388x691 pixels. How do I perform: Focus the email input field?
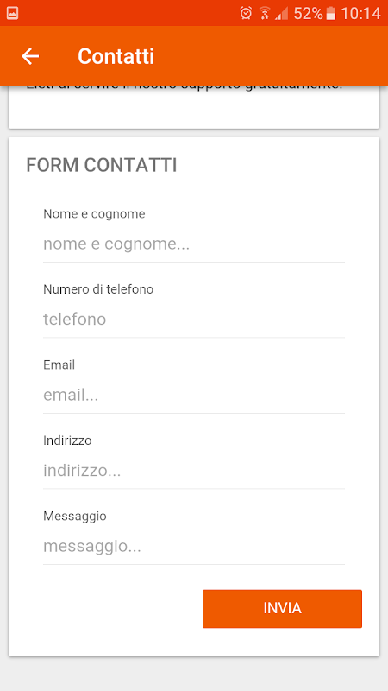pyautogui.click(x=193, y=396)
